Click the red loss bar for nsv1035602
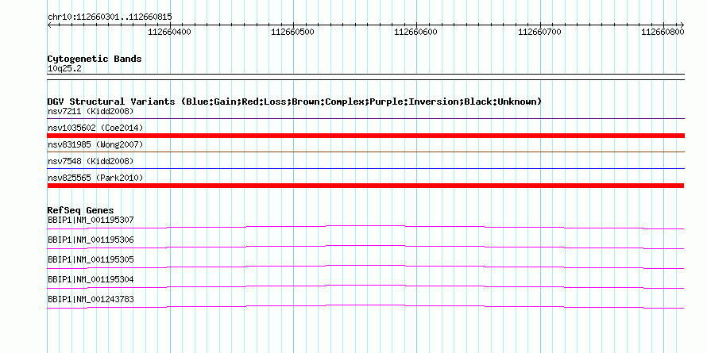The image size is (707, 353). point(365,136)
